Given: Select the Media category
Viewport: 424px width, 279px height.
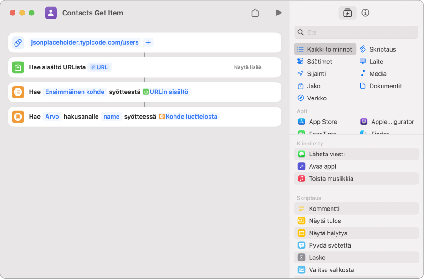Looking at the screenshot, I should pyautogui.click(x=373, y=73).
